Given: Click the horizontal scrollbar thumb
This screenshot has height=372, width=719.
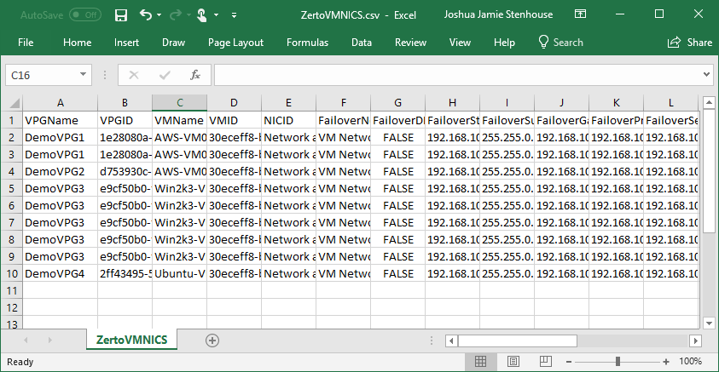Looking at the screenshot, I should pyautogui.click(x=517, y=341).
